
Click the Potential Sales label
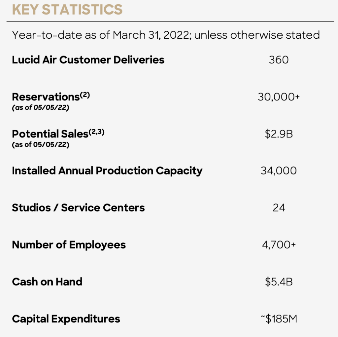pyautogui.click(x=50, y=134)
